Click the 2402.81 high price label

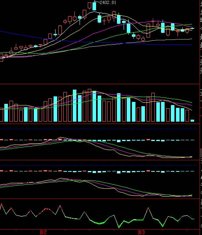point(108,2)
